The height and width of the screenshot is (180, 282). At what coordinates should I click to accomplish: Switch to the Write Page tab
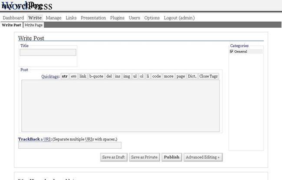click(33, 25)
